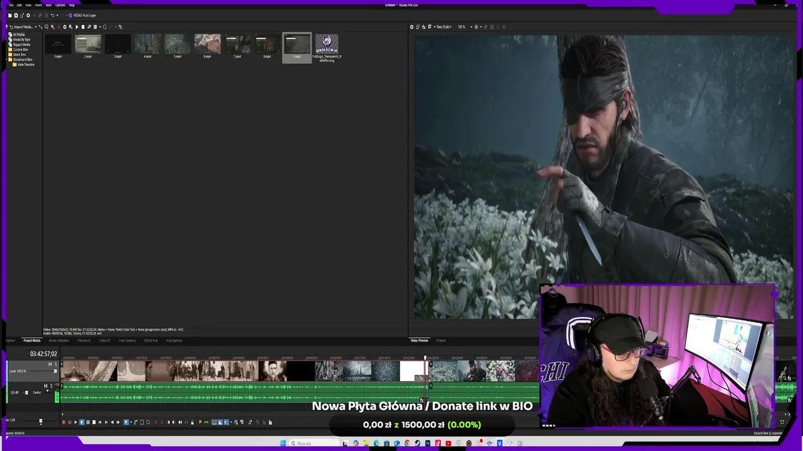The height and width of the screenshot is (451, 803).
Task: Select the 1.mp4 media thumbnail
Action: [x=58, y=44]
